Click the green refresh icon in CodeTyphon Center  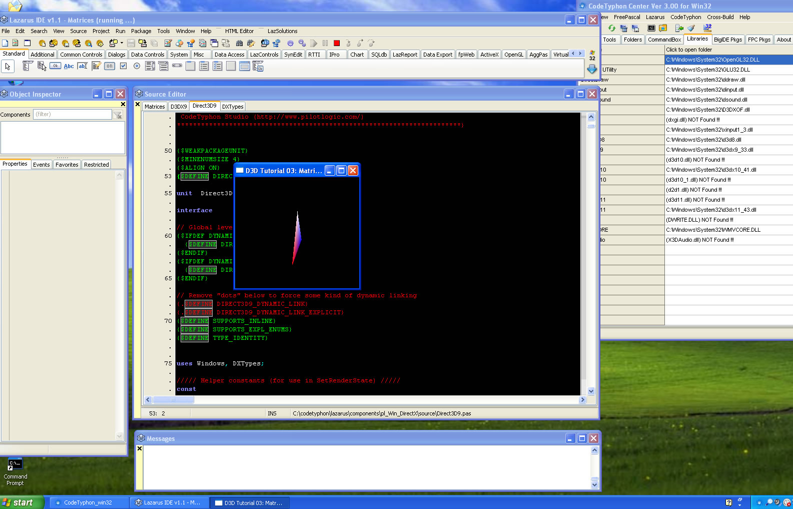(611, 29)
